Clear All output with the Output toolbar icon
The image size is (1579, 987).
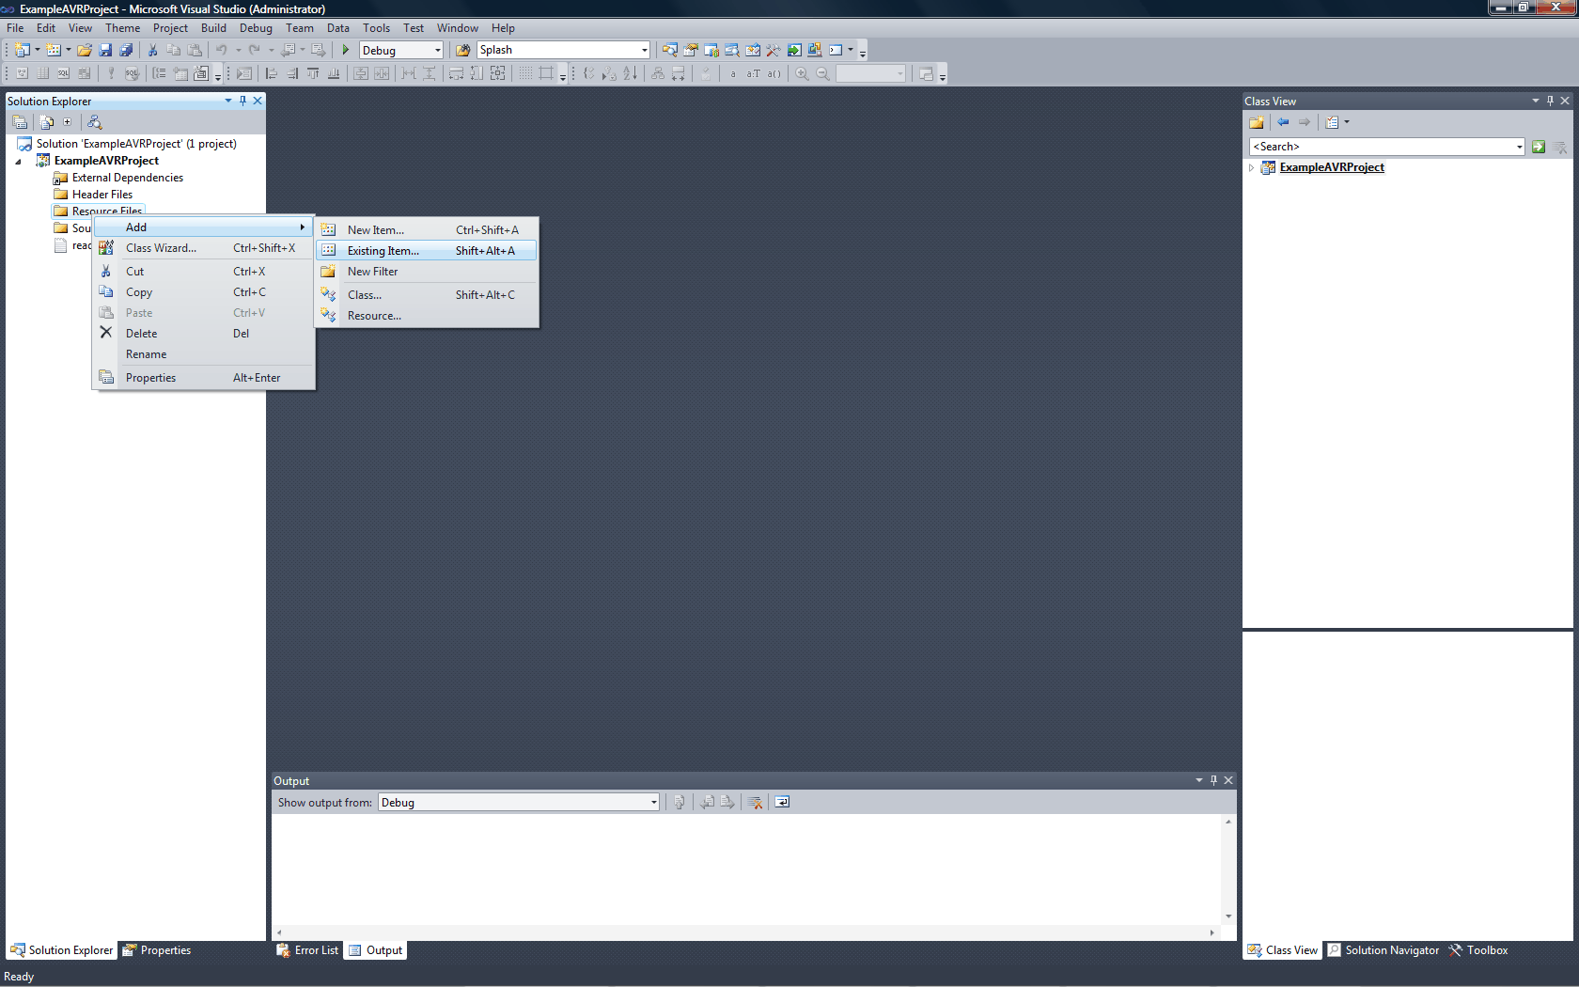754,802
